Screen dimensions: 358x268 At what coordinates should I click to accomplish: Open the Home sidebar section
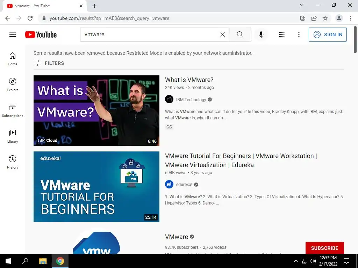point(13,59)
